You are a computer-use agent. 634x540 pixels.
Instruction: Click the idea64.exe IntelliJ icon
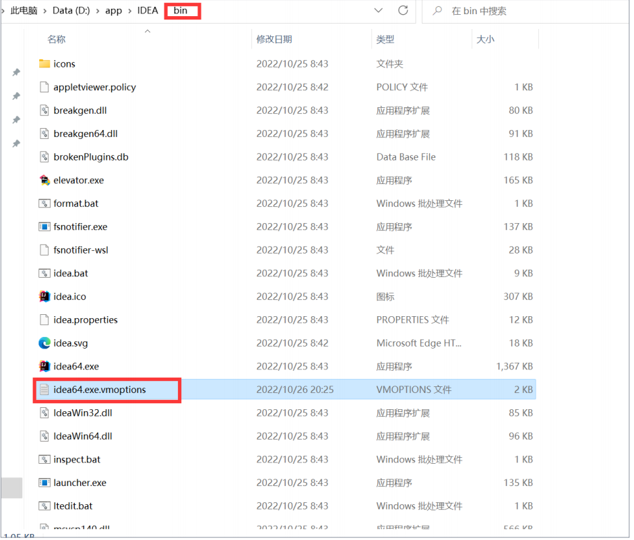coord(44,367)
